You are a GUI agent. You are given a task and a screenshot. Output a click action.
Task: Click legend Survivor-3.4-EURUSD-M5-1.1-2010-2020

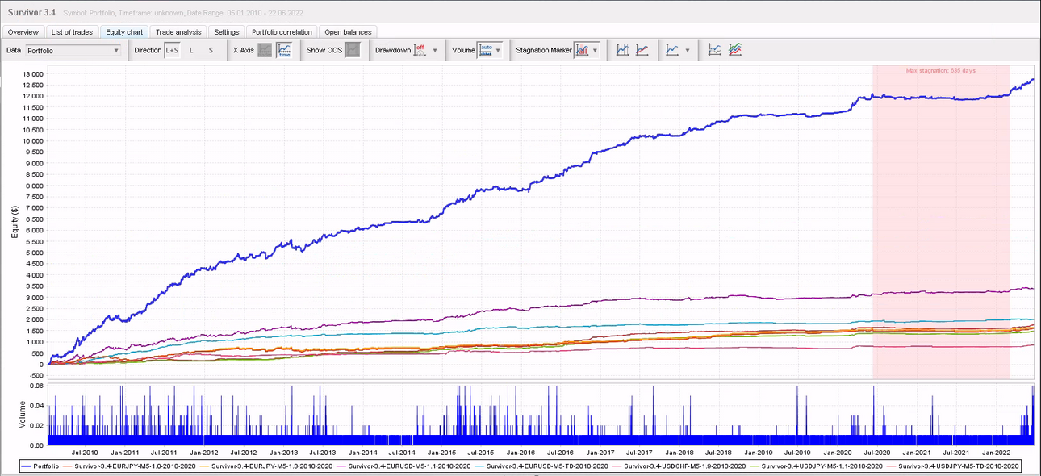(x=403, y=466)
